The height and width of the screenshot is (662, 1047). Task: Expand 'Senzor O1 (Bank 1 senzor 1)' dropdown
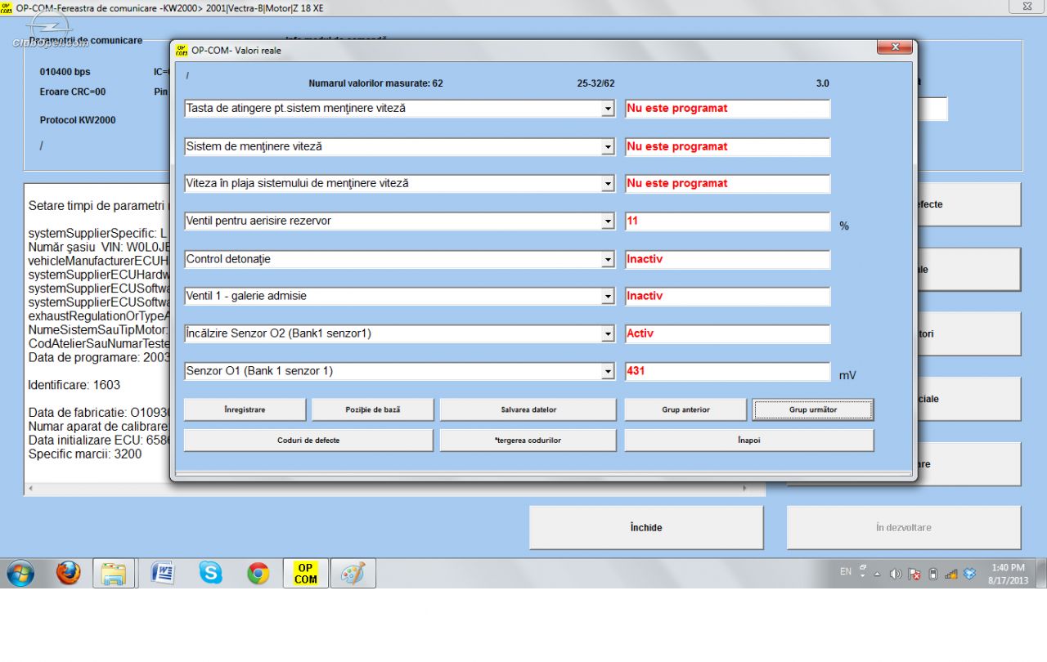pos(608,372)
